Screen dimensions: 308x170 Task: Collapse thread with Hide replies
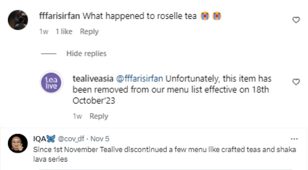(86, 53)
